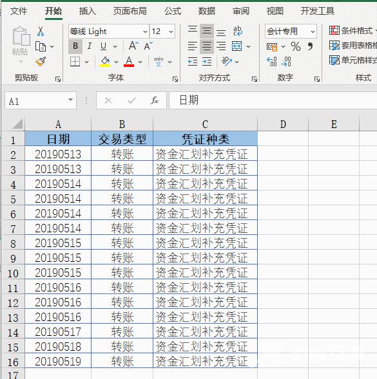Decrease font size with small A
Screen dimensions: 377x379
pos(148,46)
